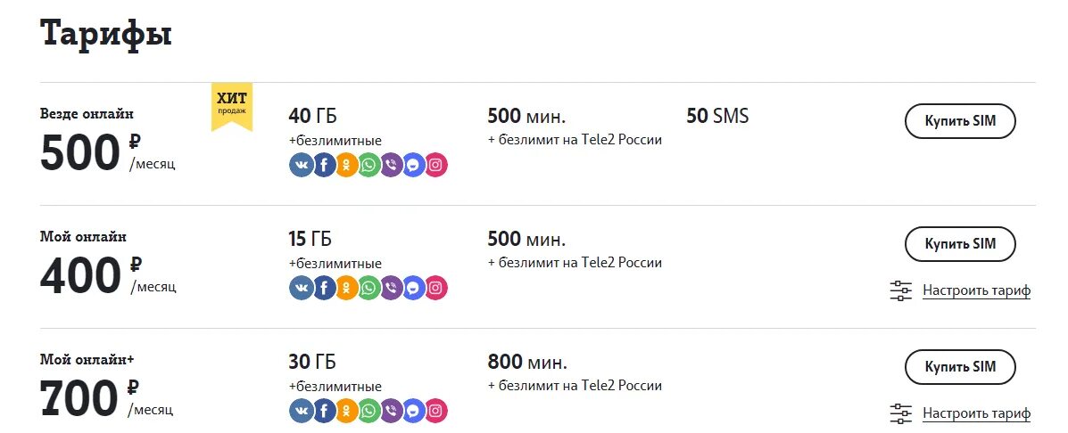Click VK icon in Мой онлайн+ tariff
This screenshot has height=433, width=1068.
click(x=302, y=411)
